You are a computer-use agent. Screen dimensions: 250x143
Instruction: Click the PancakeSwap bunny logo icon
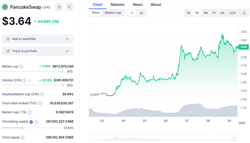point(5,7)
